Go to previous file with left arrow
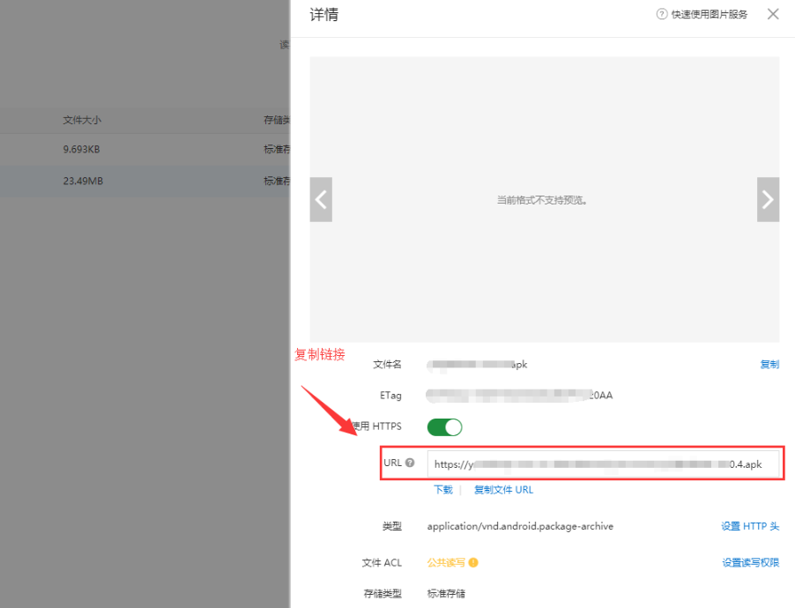The image size is (795, 608). click(x=321, y=199)
